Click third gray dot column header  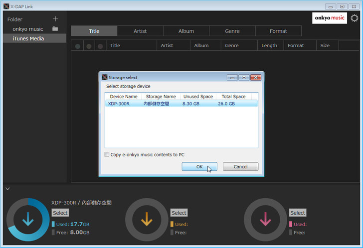pyautogui.click(x=100, y=46)
